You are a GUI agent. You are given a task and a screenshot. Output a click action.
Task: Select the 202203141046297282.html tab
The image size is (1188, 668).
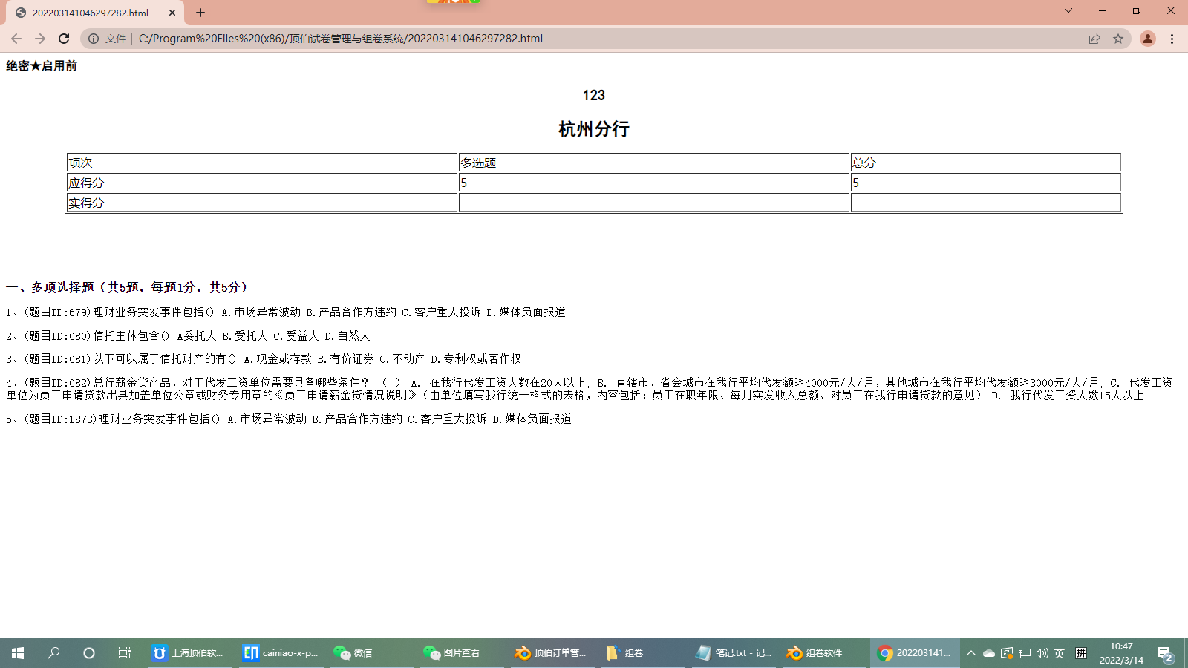89,13
